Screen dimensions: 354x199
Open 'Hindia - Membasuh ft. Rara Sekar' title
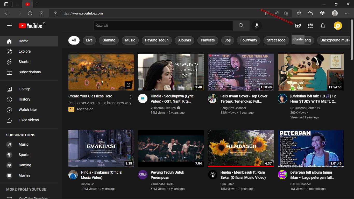(243, 175)
